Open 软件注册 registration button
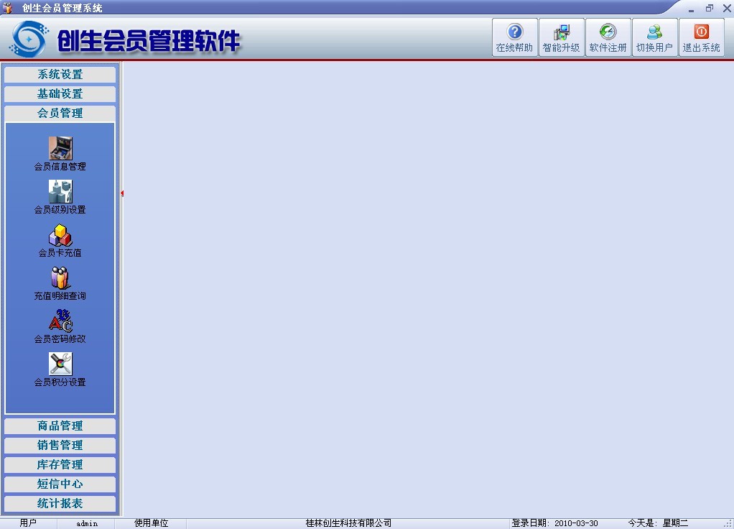This screenshot has height=529, width=734. point(608,37)
